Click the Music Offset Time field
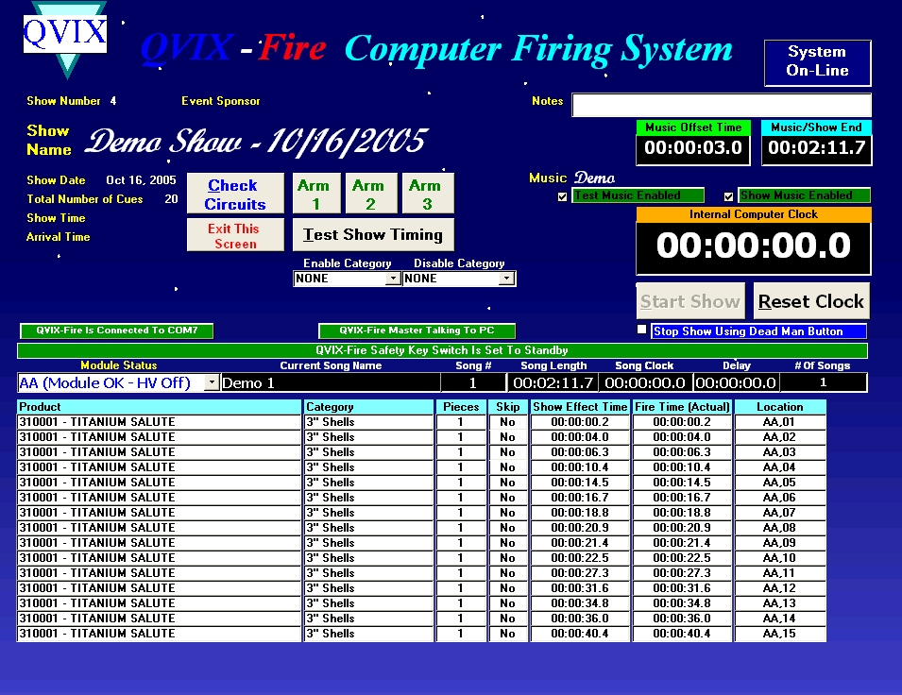Viewport: 902px width, 695px height. tap(693, 148)
